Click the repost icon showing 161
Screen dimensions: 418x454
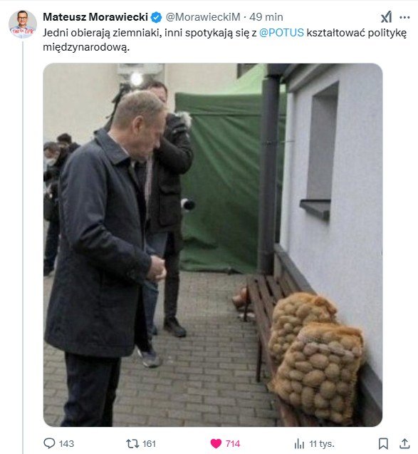(x=132, y=443)
